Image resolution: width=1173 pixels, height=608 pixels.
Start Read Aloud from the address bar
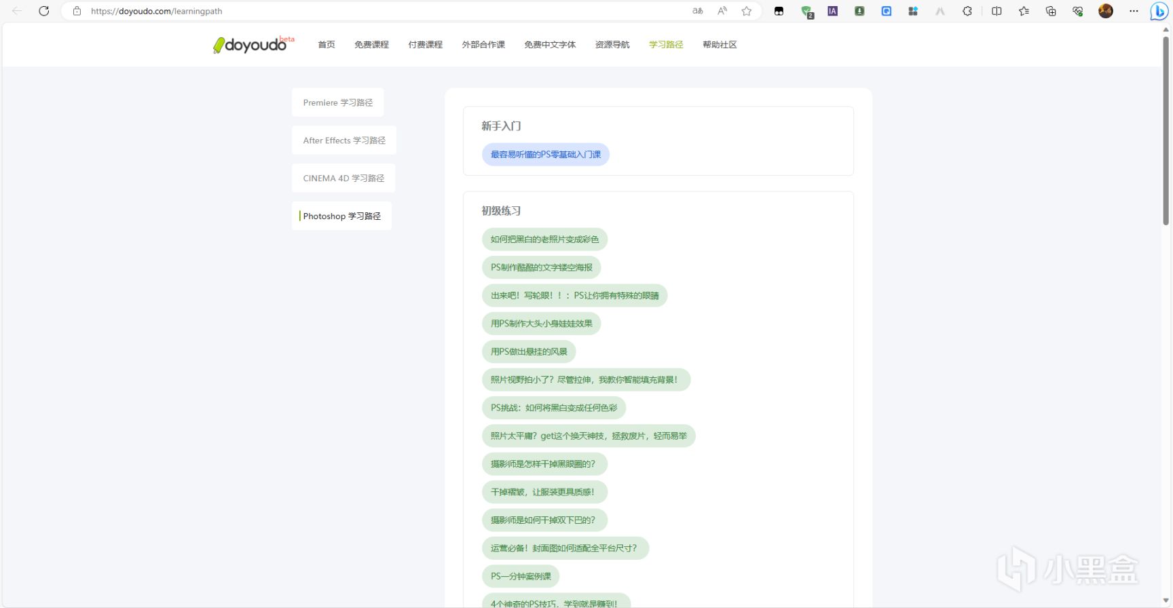722,11
